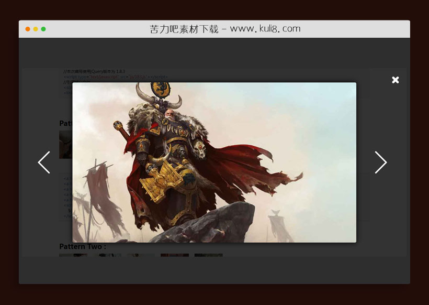Close the lightbox with the X icon
Viewport: 429px width, 305px height.
point(396,80)
